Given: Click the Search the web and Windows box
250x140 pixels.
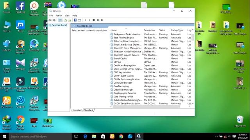Looking at the screenshot, I should click(40, 136).
